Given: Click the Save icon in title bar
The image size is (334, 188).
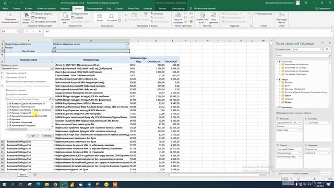Looking at the screenshot, I should click(5, 3).
